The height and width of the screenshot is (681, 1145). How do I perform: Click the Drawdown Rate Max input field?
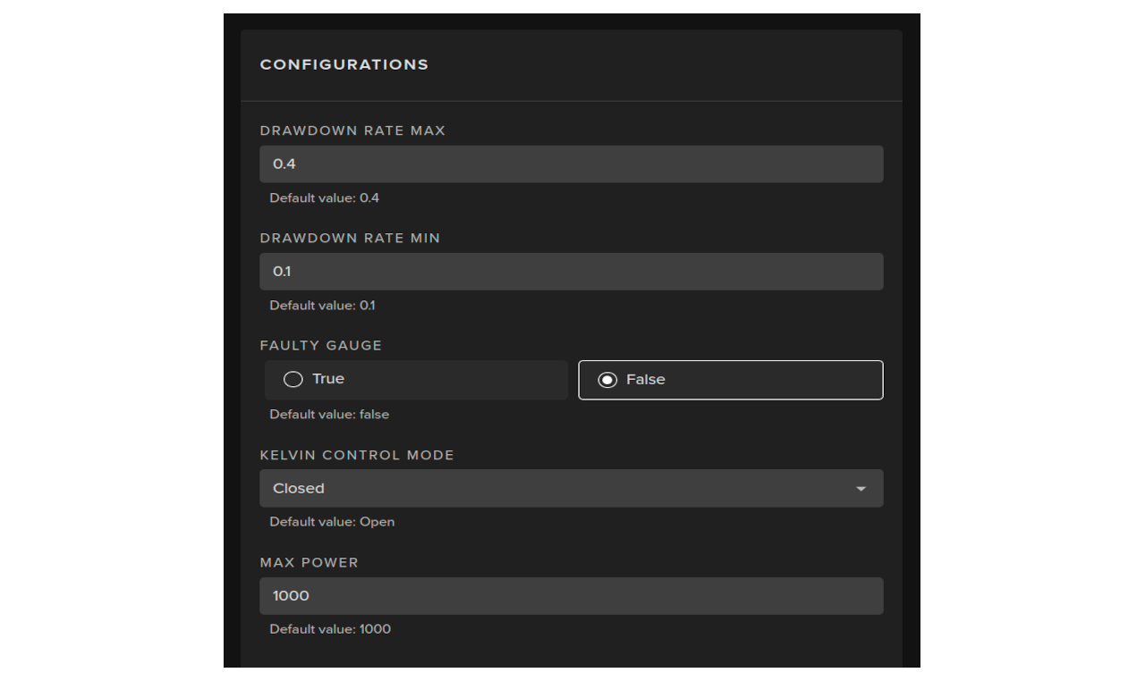[x=571, y=164]
